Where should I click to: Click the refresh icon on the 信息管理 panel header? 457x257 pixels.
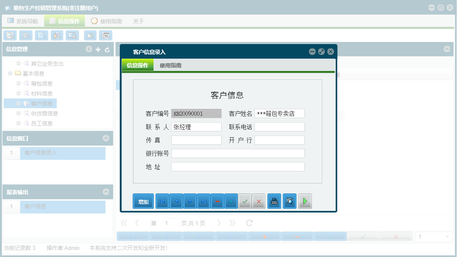[x=107, y=49]
